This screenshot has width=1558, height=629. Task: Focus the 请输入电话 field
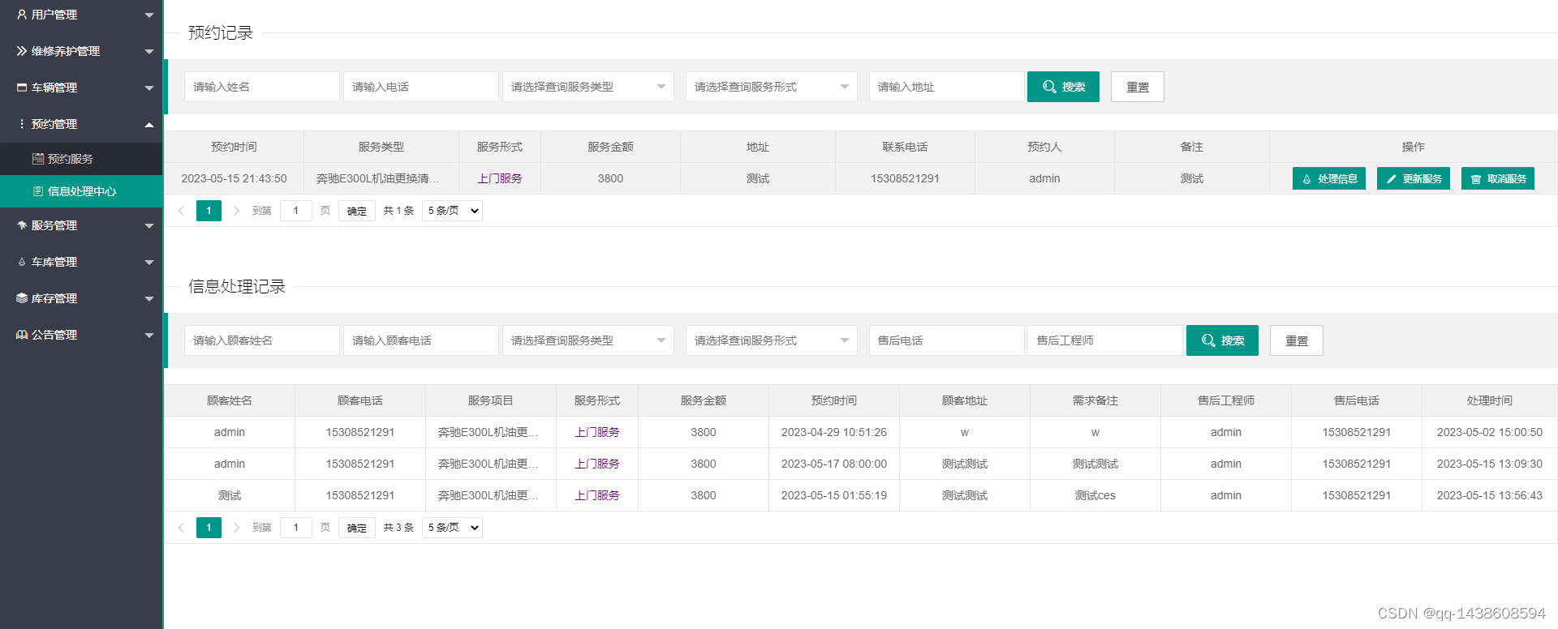421,87
